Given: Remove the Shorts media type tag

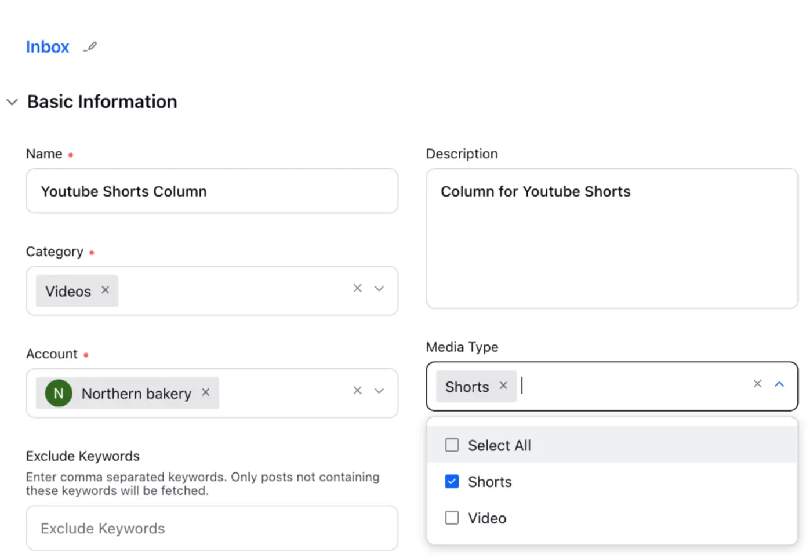Looking at the screenshot, I should coord(503,386).
